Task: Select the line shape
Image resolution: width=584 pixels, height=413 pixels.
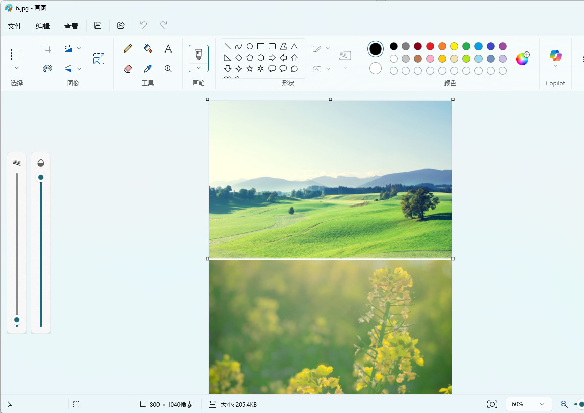Action: pyautogui.click(x=228, y=46)
